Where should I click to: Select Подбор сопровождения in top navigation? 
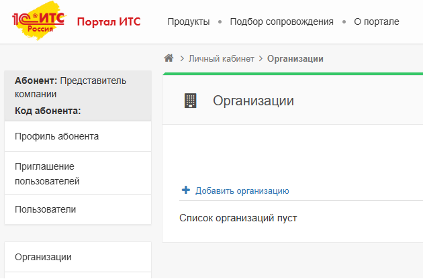281,21
